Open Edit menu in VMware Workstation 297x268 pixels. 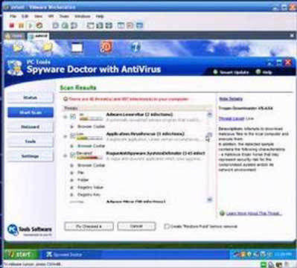click(x=25, y=16)
